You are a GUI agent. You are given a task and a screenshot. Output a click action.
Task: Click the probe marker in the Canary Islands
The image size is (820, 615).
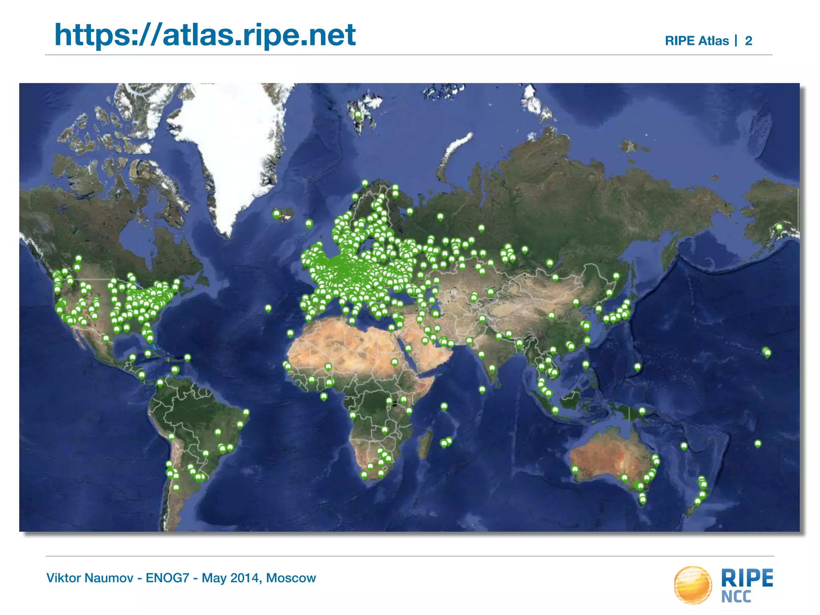[x=290, y=333]
